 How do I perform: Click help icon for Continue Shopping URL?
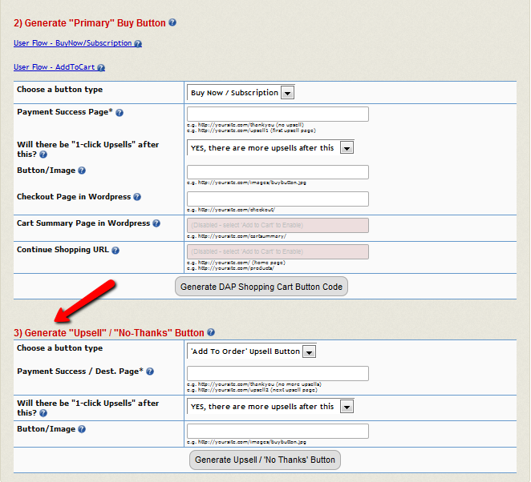tap(116, 251)
